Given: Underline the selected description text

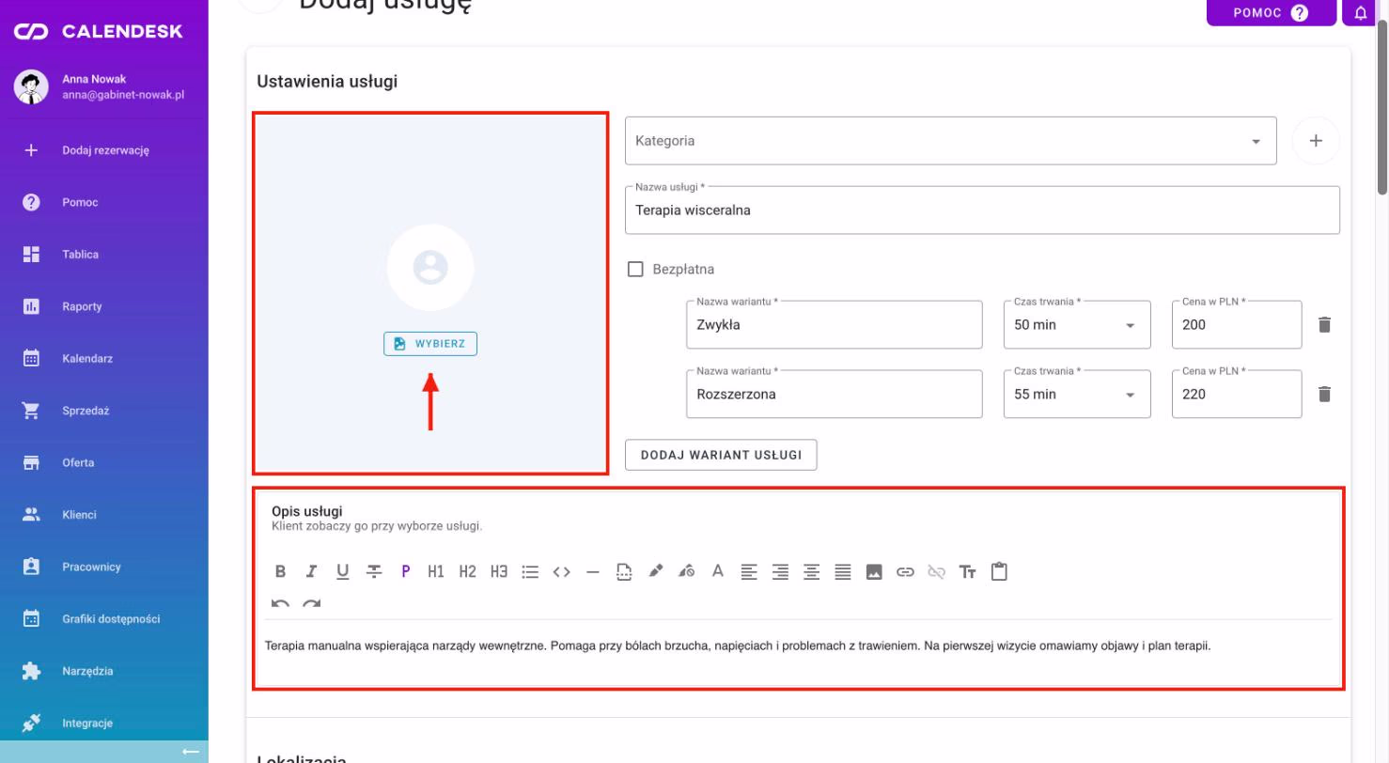Looking at the screenshot, I should pos(342,571).
